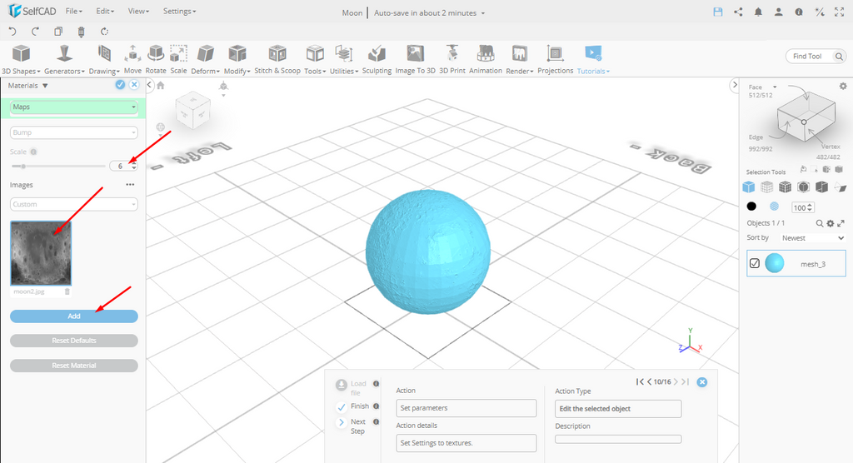853x463 pixels.
Task: Open the Image To 3D tool
Action: (x=415, y=60)
